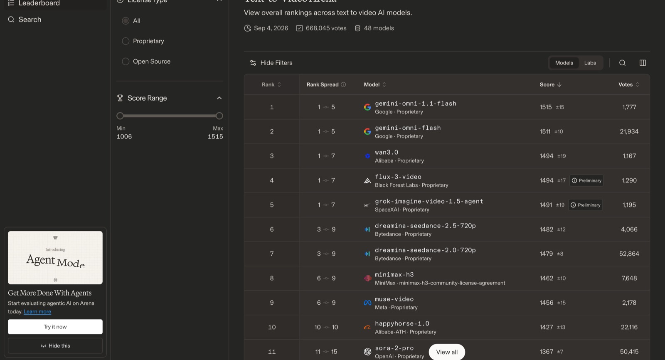Show Rank Spread info tooltip icon
This screenshot has width=665, height=360.
pos(343,84)
